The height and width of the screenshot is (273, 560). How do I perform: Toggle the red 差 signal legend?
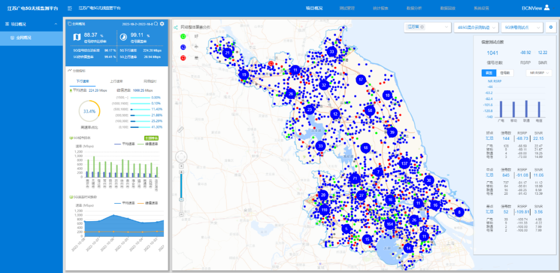[x=183, y=58]
